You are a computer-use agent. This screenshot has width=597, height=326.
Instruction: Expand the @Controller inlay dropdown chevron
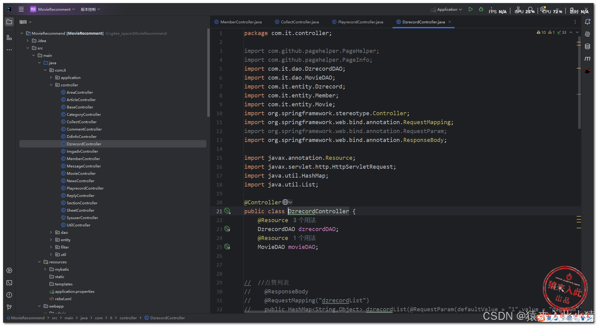(x=291, y=202)
